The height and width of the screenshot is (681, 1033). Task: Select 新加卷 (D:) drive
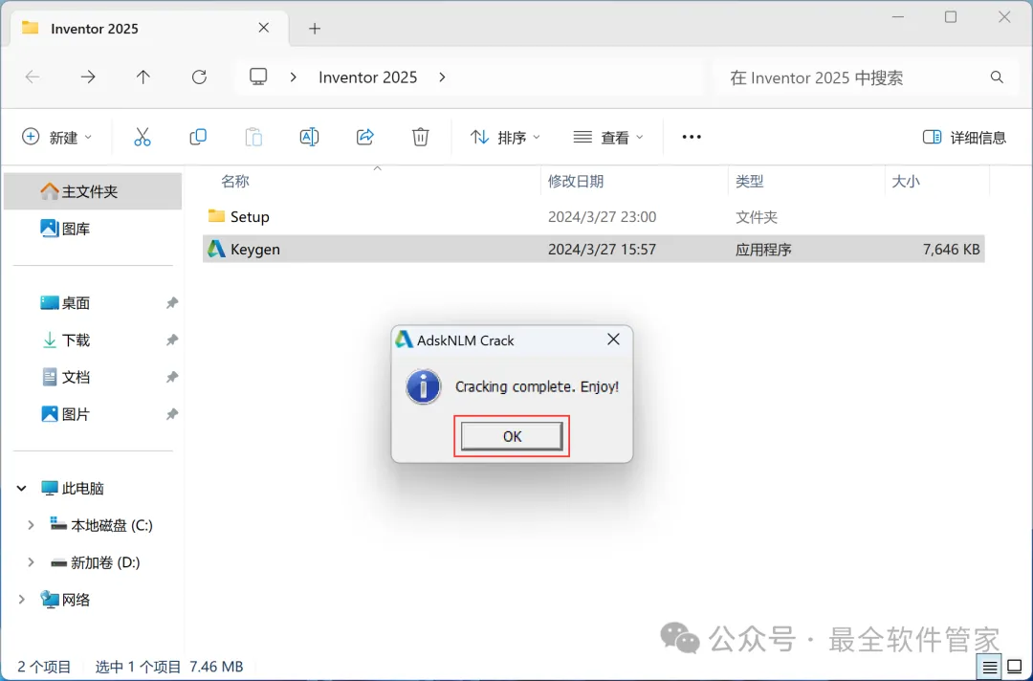pos(96,562)
